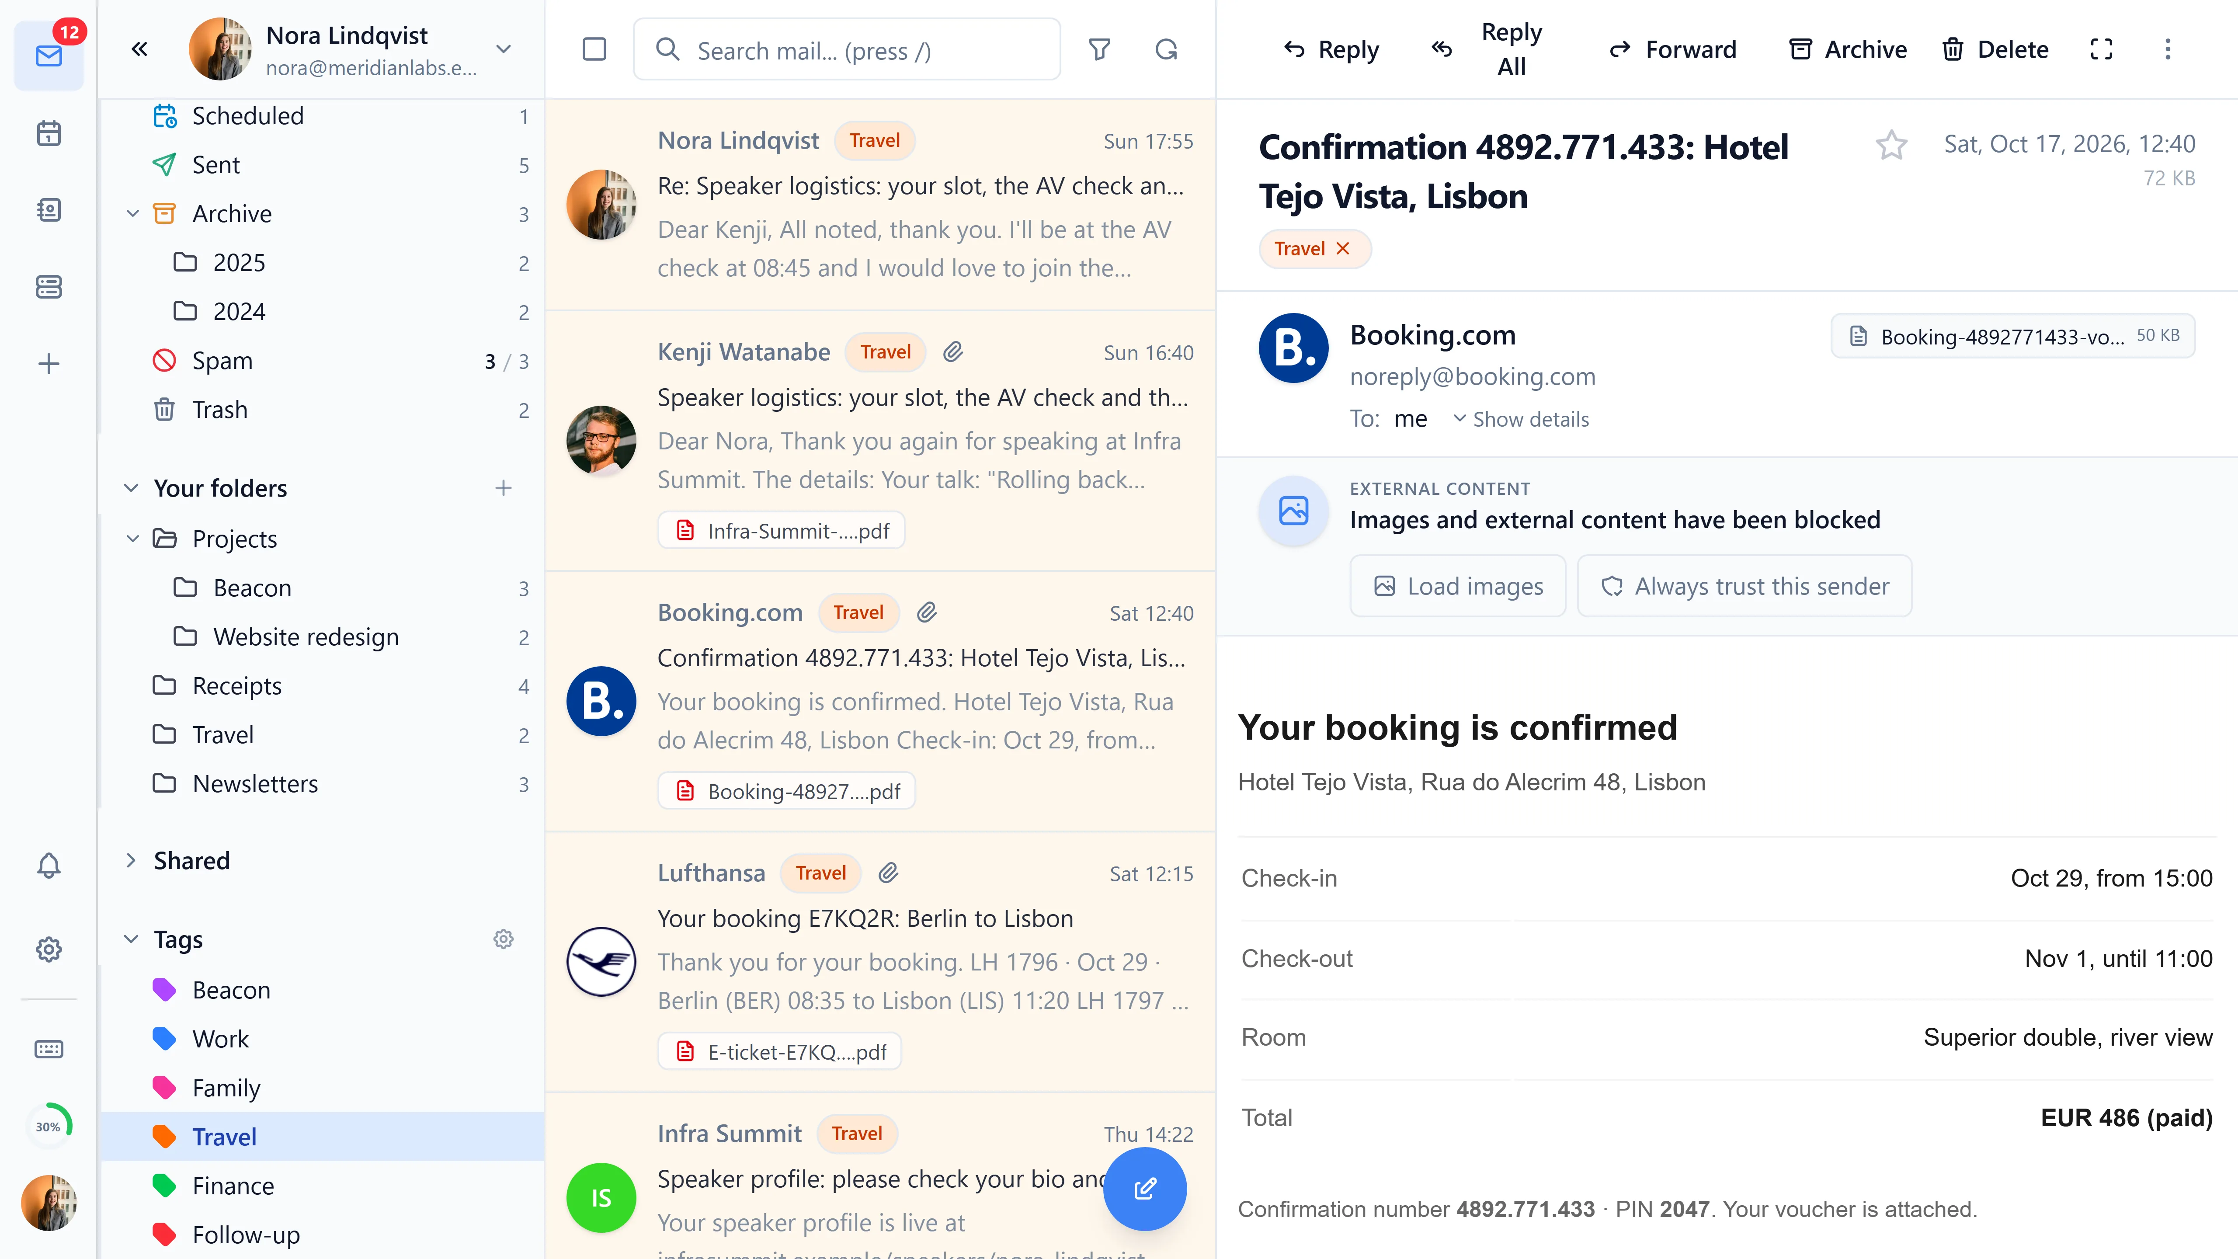The height and width of the screenshot is (1259, 2238).
Task: Open the message filter funnel icon
Action: [1100, 49]
